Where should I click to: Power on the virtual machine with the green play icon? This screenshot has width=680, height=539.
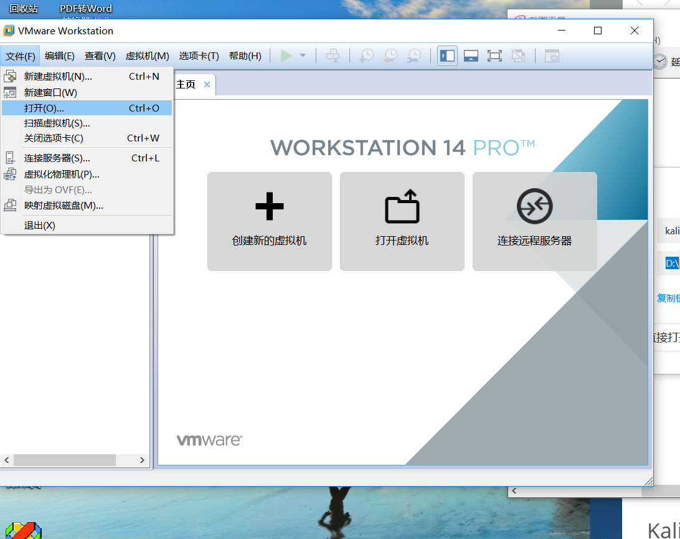tap(286, 56)
